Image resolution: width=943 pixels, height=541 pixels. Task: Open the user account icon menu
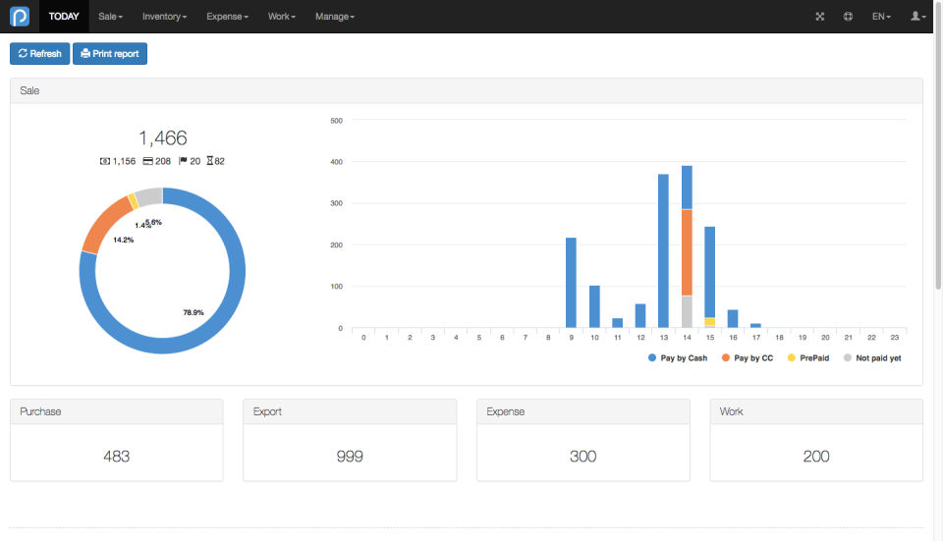[x=918, y=17]
